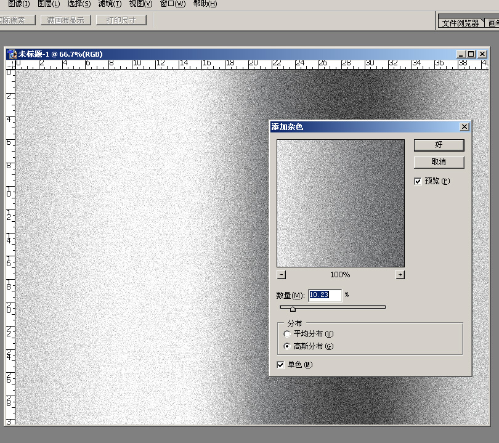
Task: Zoom in the noise preview with plus
Action: pos(400,275)
